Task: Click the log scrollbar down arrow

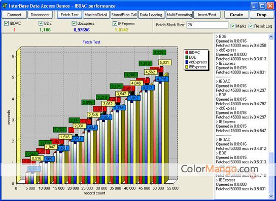Action: pos(271,196)
